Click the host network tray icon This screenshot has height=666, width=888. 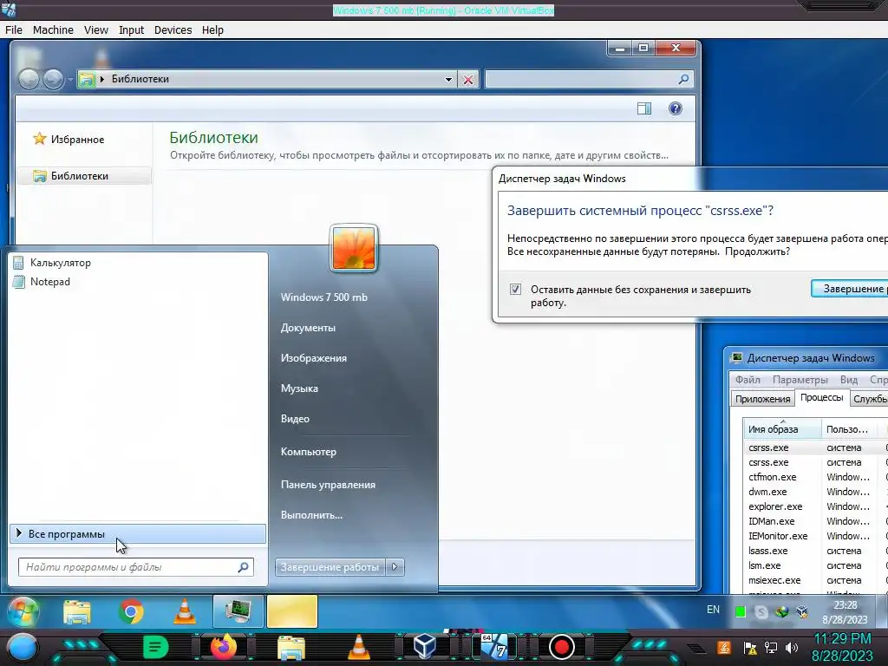pos(771,648)
